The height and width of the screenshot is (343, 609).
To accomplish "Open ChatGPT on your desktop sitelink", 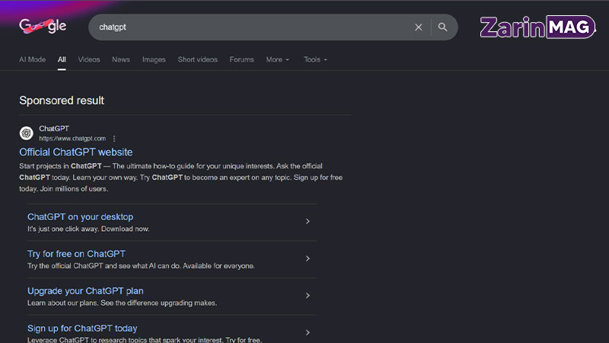I will [80, 216].
